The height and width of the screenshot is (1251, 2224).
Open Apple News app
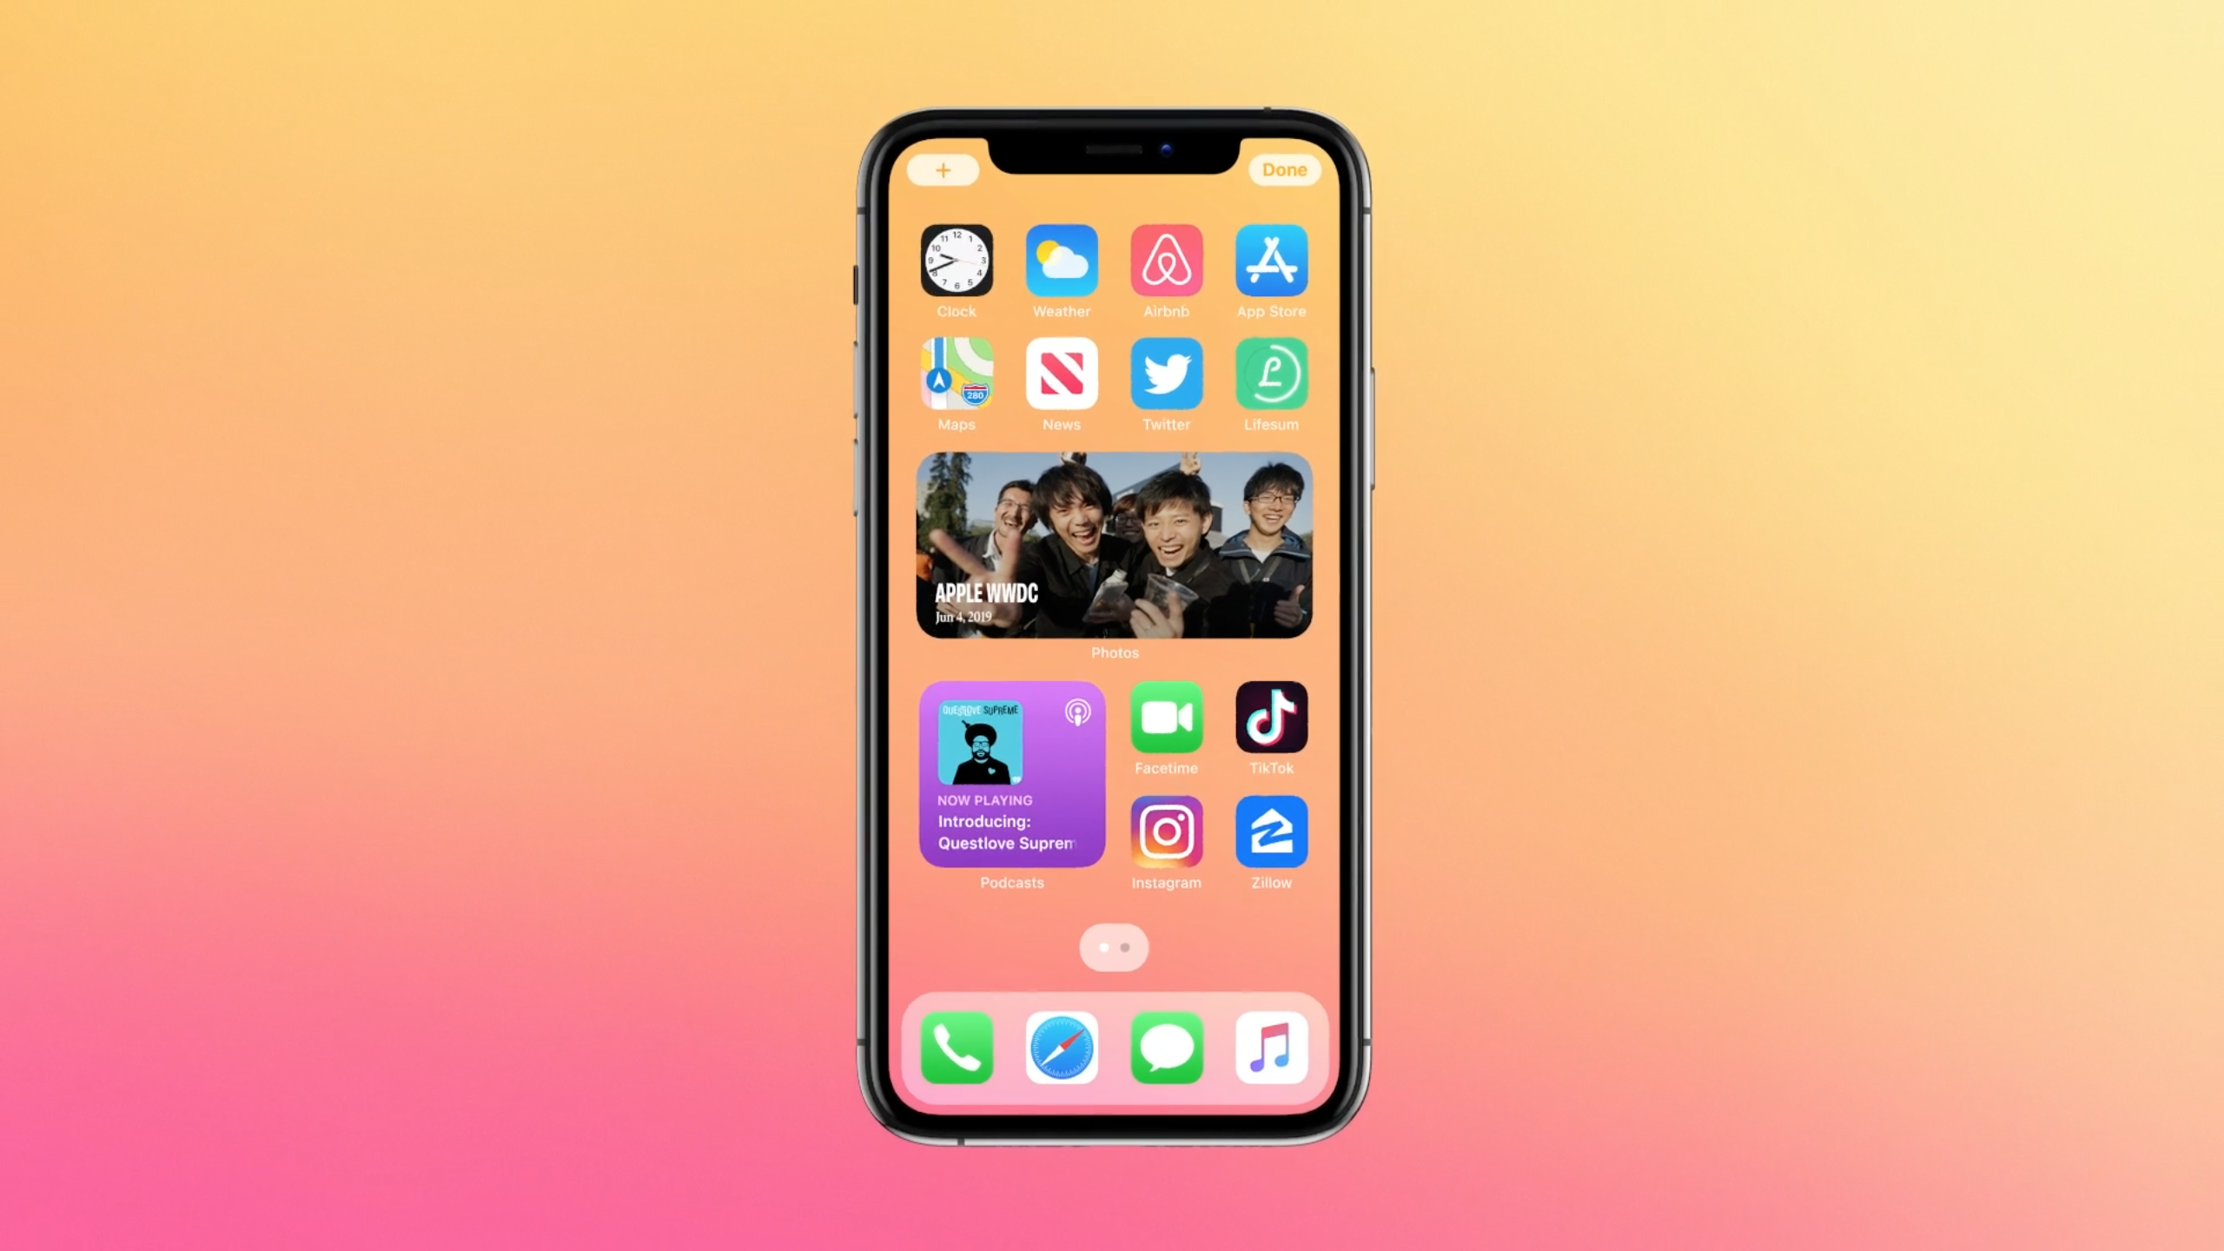tap(1060, 374)
